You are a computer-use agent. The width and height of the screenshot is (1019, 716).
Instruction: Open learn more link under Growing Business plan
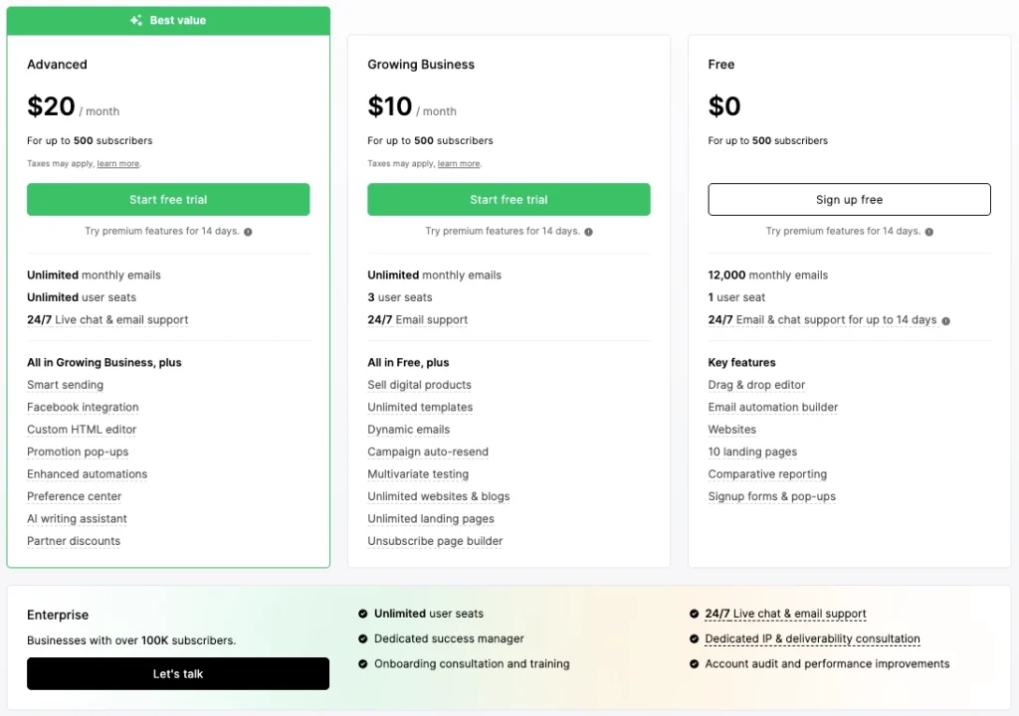click(458, 164)
